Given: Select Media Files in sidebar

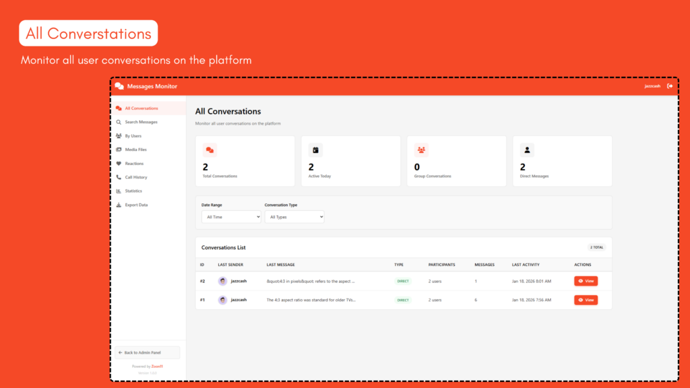Looking at the screenshot, I should tap(135, 150).
